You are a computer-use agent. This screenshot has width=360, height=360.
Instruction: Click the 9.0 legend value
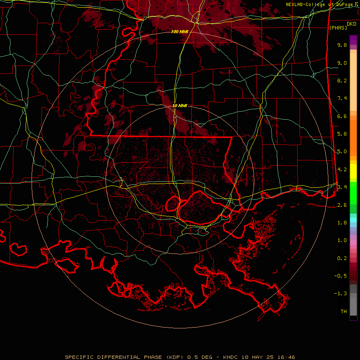point(342,63)
